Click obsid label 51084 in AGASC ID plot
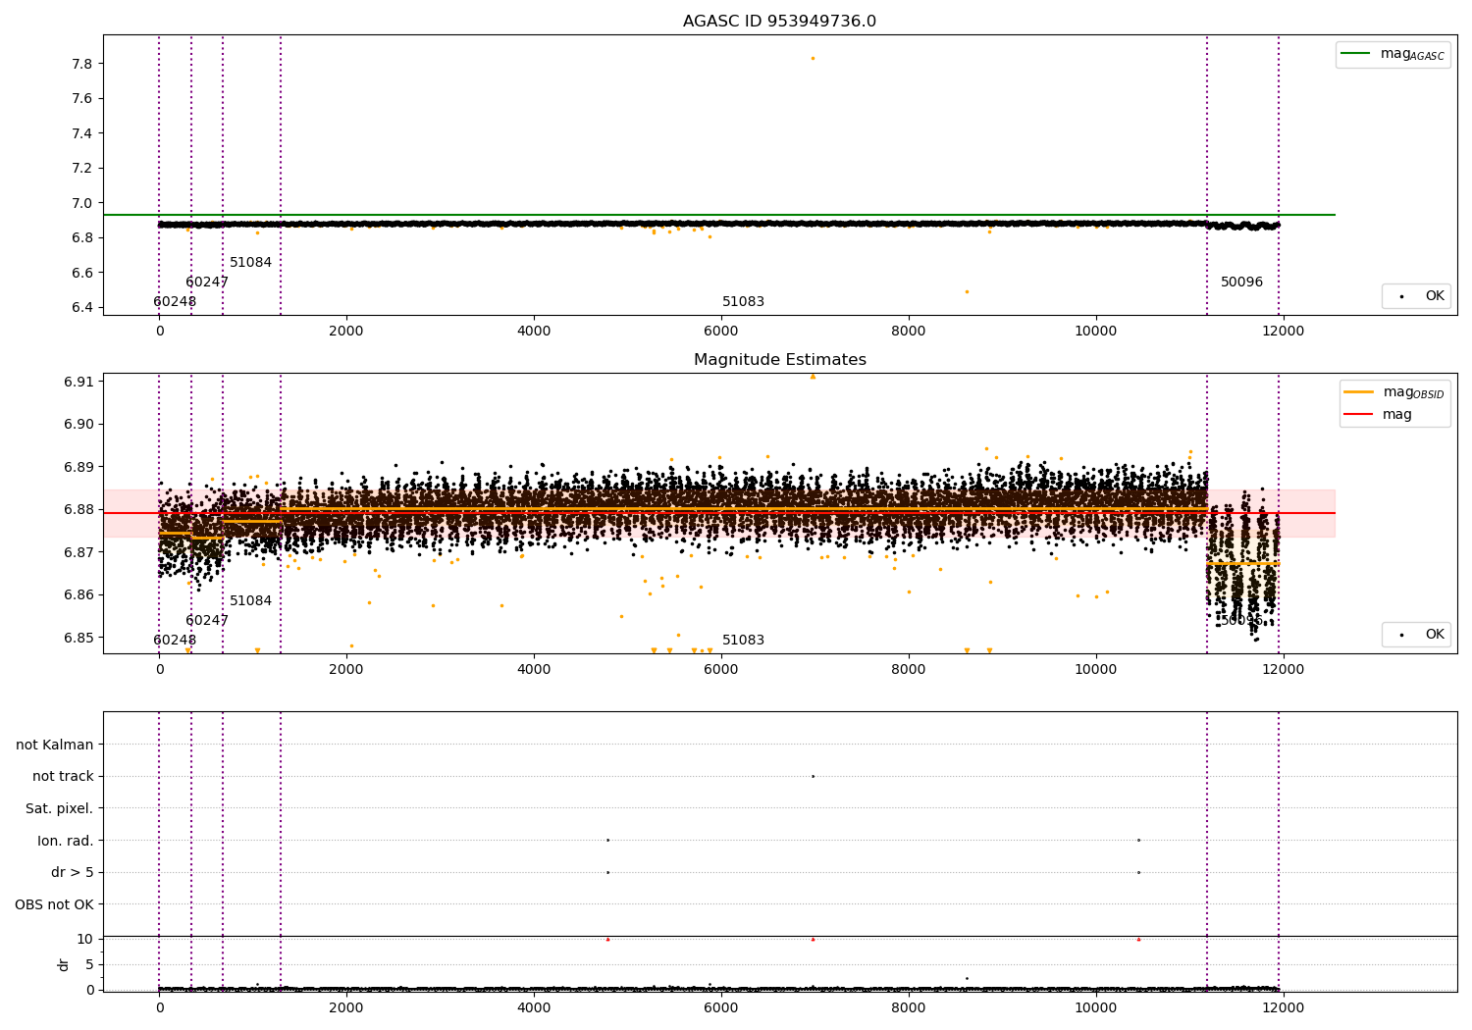 point(250,263)
